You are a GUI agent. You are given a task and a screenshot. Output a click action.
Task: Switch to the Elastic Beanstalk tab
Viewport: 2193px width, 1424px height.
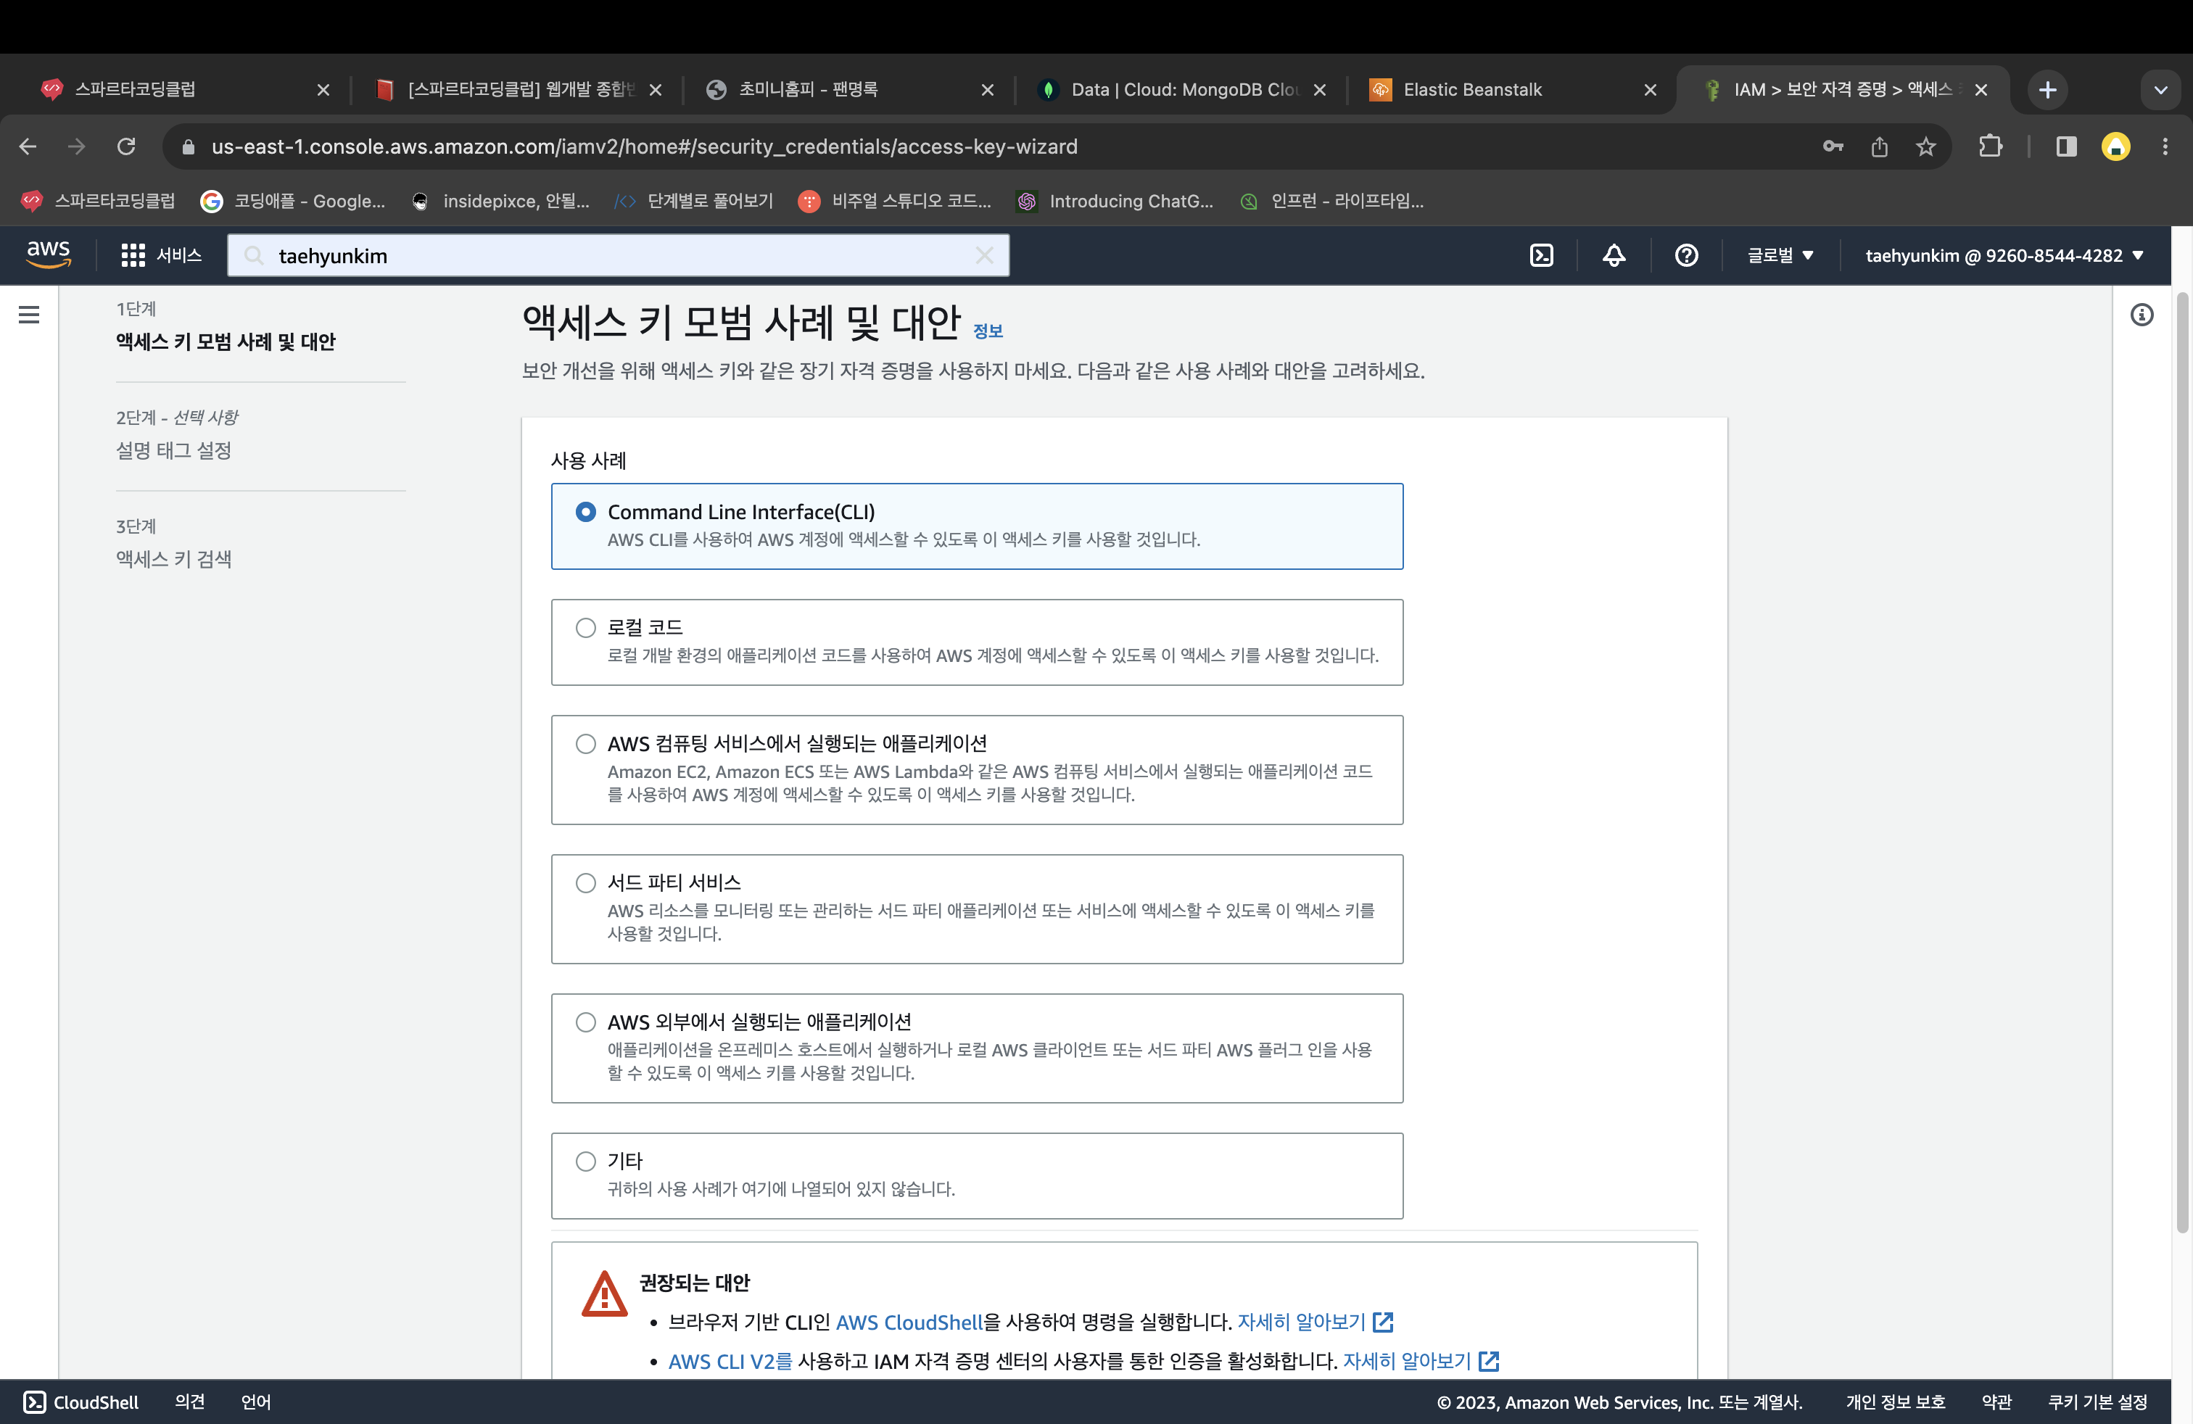pyautogui.click(x=1513, y=89)
